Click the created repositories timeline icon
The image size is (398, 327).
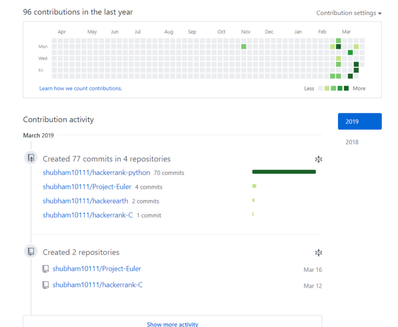[31, 251]
